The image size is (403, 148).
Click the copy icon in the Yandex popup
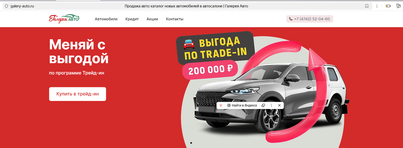click(263, 105)
